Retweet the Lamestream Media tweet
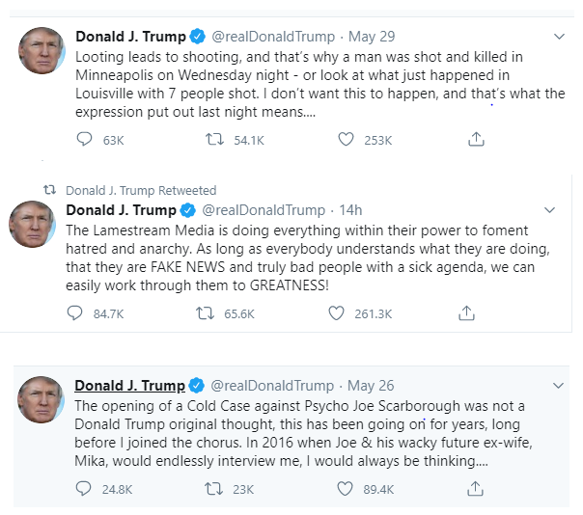 tap(206, 313)
